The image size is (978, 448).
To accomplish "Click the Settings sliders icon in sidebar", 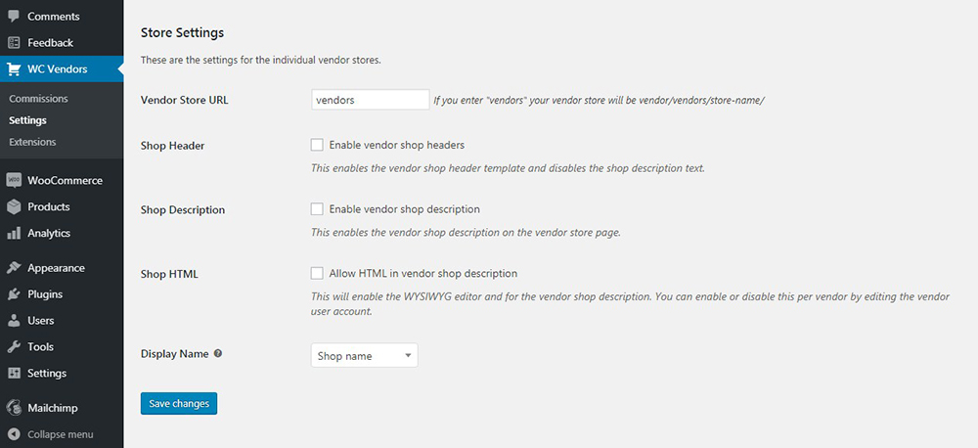I will (14, 373).
